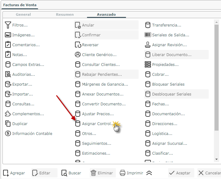Click the Complementos puzzle piece icon
This screenshot has width=221, height=179.
[x=8, y=114]
